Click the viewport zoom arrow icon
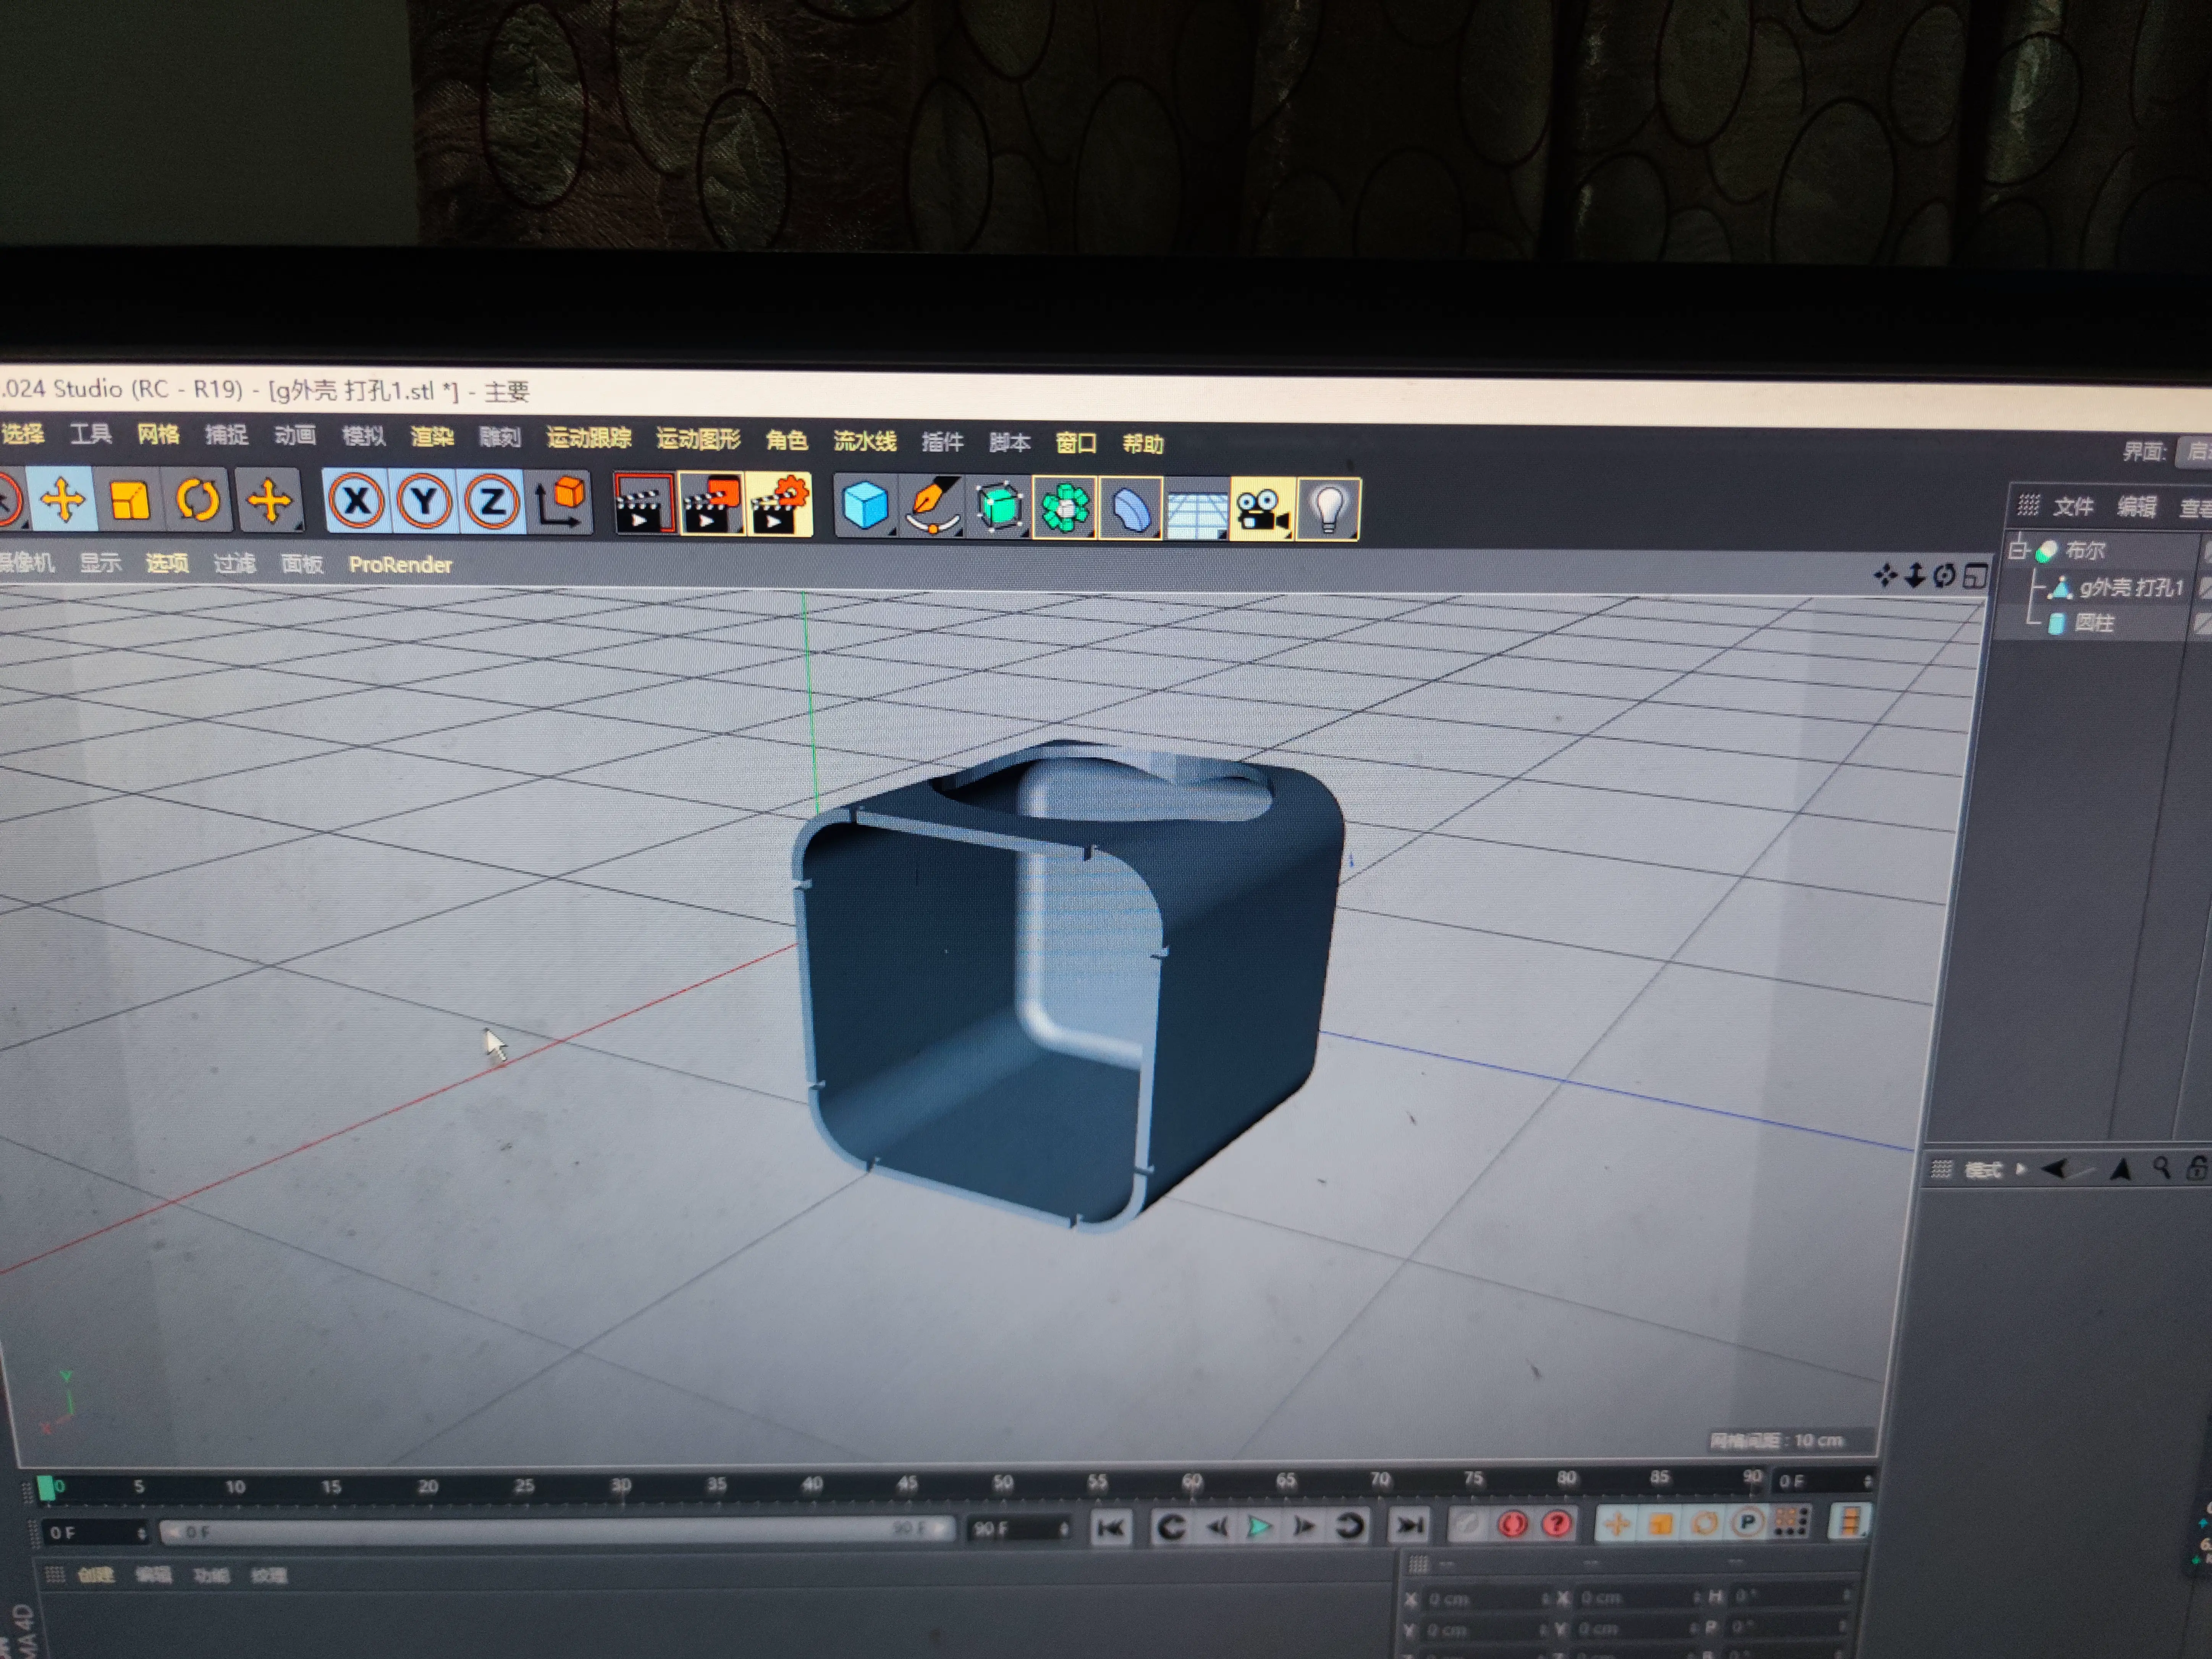The image size is (2212, 1659). 1915,575
